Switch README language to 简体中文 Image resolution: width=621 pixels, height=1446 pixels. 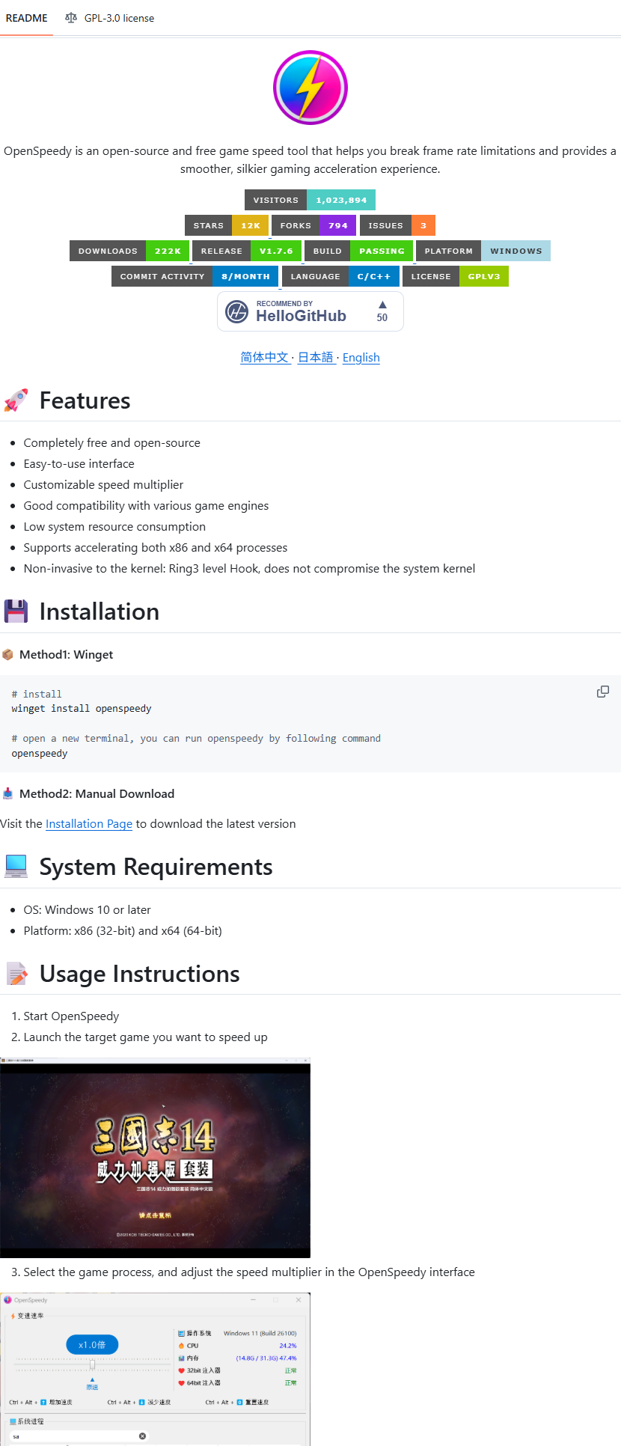264,357
